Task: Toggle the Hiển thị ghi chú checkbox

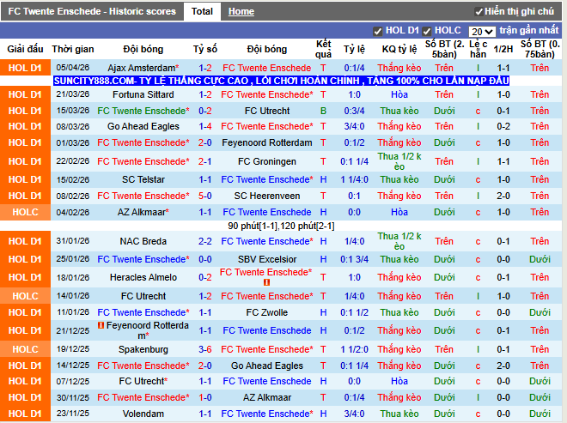Action: pyautogui.click(x=479, y=12)
